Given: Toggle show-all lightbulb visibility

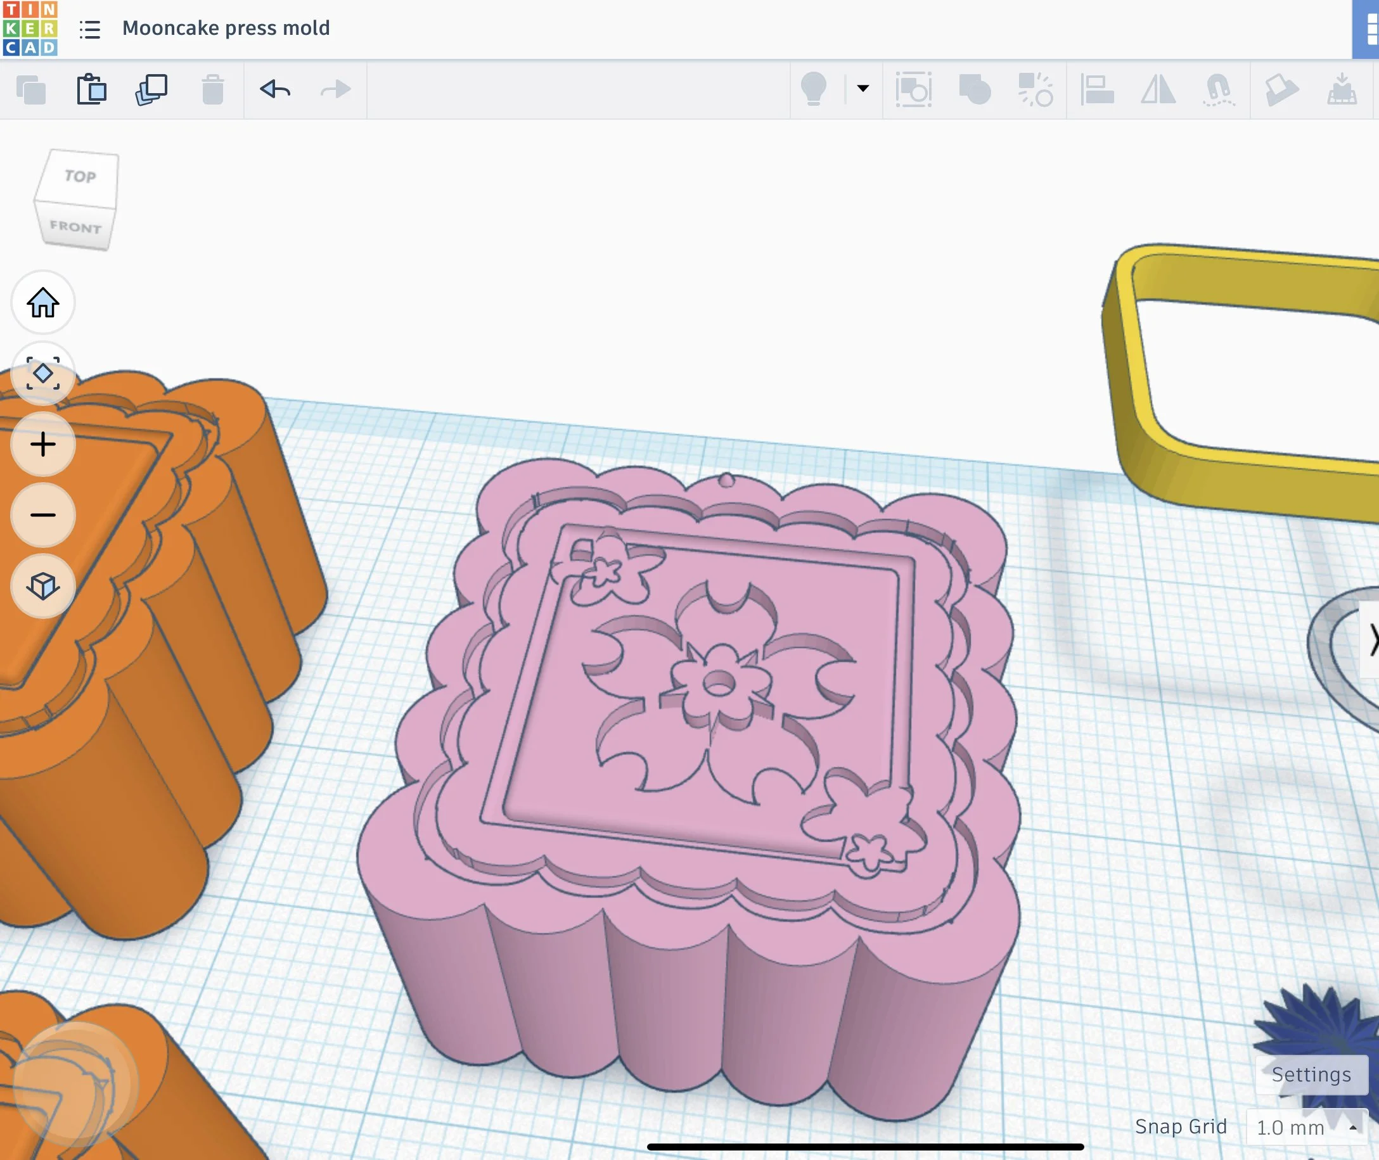Looking at the screenshot, I should [x=813, y=89].
